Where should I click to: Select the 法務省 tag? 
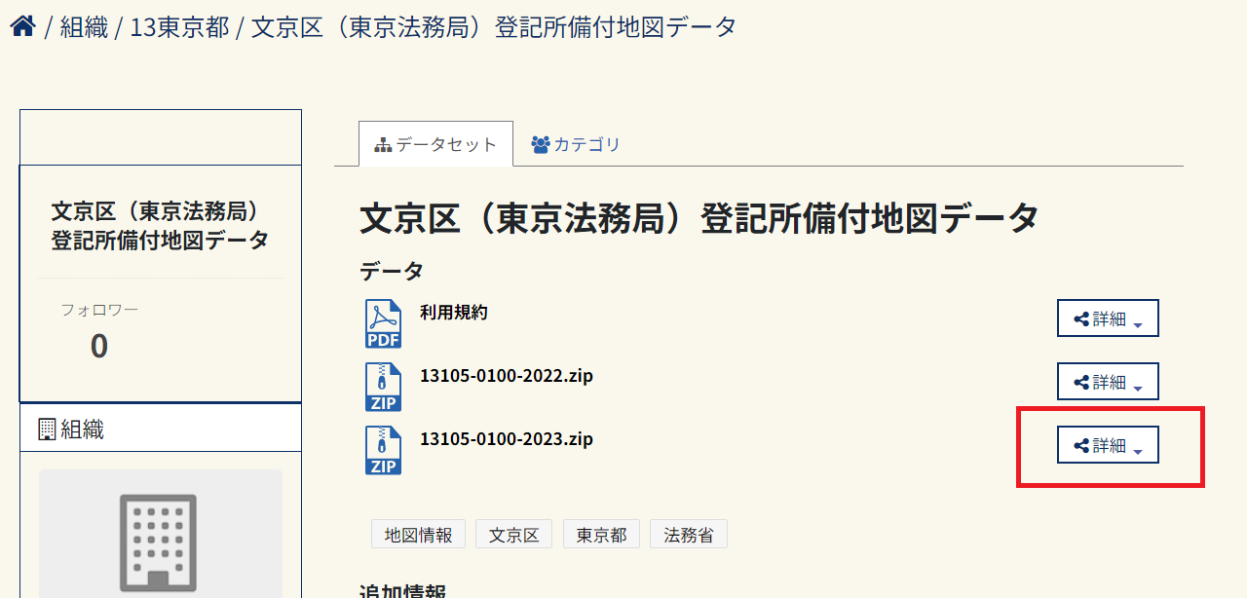click(688, 535)
